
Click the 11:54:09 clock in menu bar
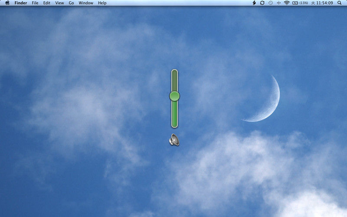(324, 3)
